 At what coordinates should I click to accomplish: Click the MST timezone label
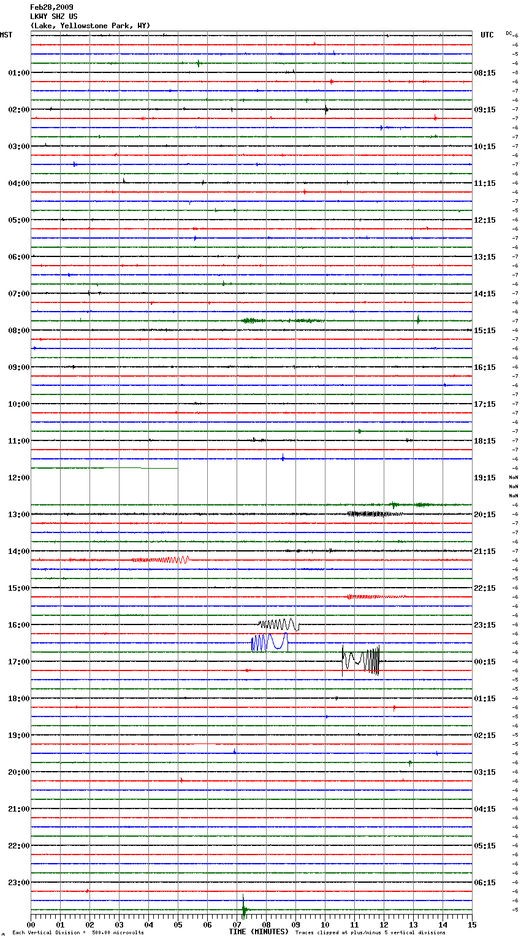point(6,35)
